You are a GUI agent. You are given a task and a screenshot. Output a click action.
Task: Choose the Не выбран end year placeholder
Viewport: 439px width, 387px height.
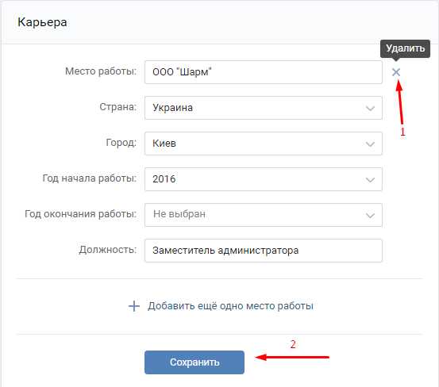(179, 214)
